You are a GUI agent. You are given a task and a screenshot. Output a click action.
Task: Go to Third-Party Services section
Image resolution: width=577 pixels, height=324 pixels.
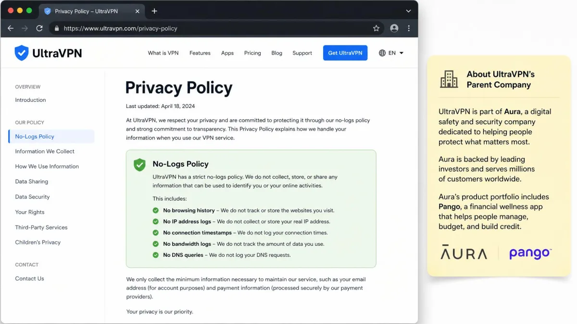[x=41, y=228]
